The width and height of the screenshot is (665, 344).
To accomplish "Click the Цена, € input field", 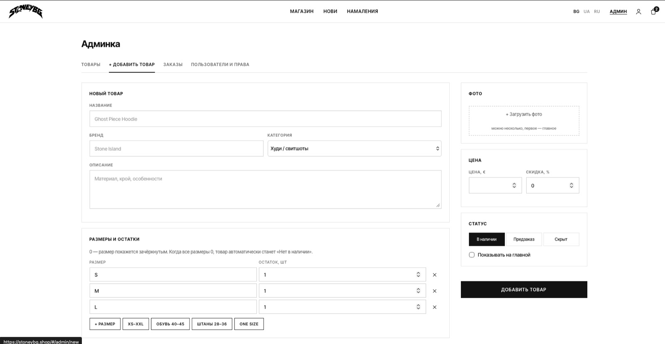I will tap(495, 185).
